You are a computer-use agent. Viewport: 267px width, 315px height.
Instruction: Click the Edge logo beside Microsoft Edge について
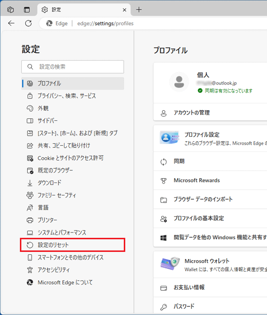click(30, 282)
